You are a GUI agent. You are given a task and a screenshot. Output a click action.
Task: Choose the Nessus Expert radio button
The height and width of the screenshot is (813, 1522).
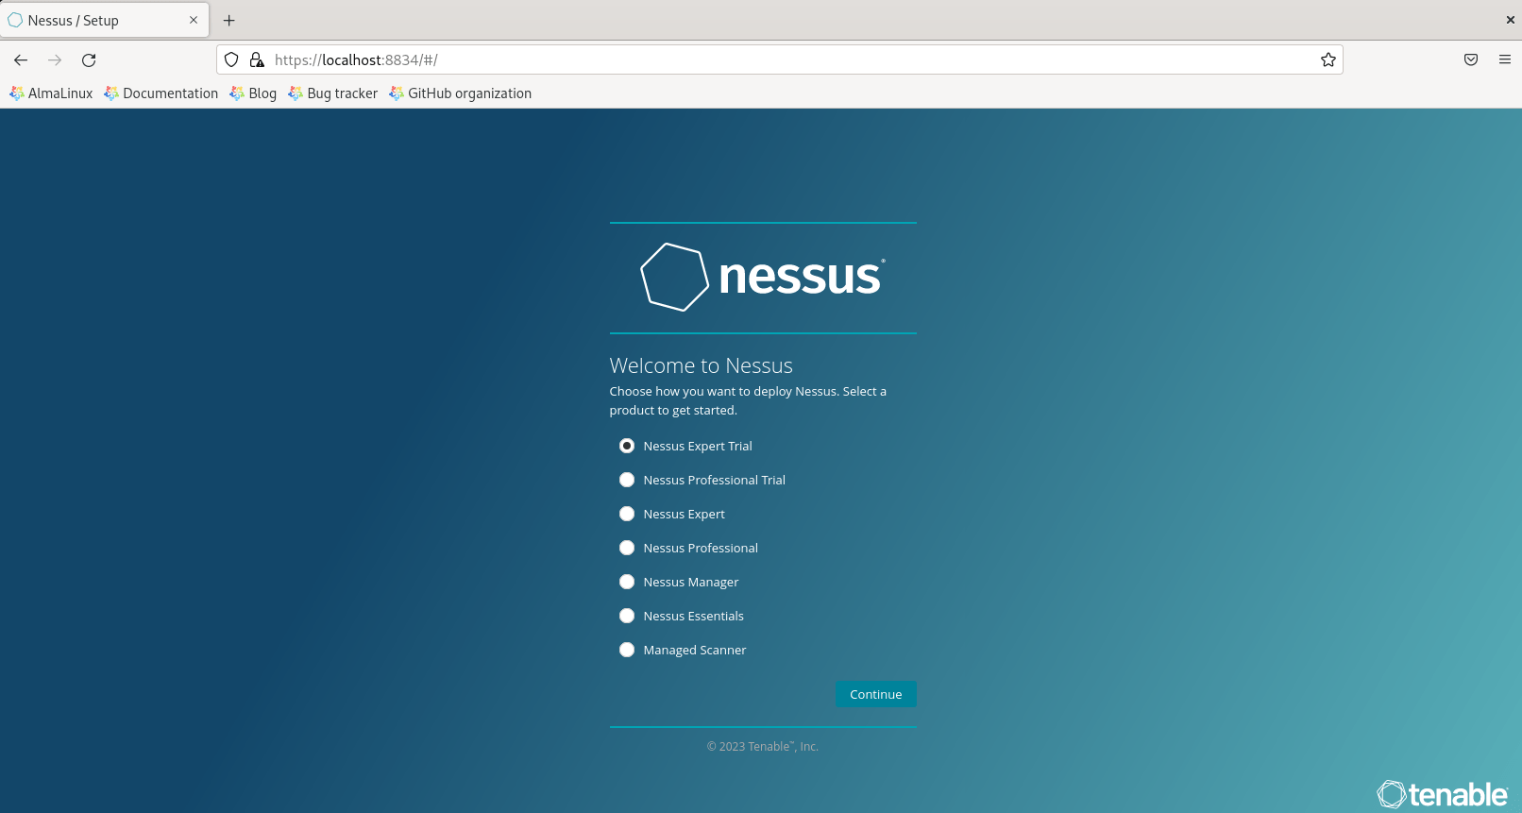point(627,514)
